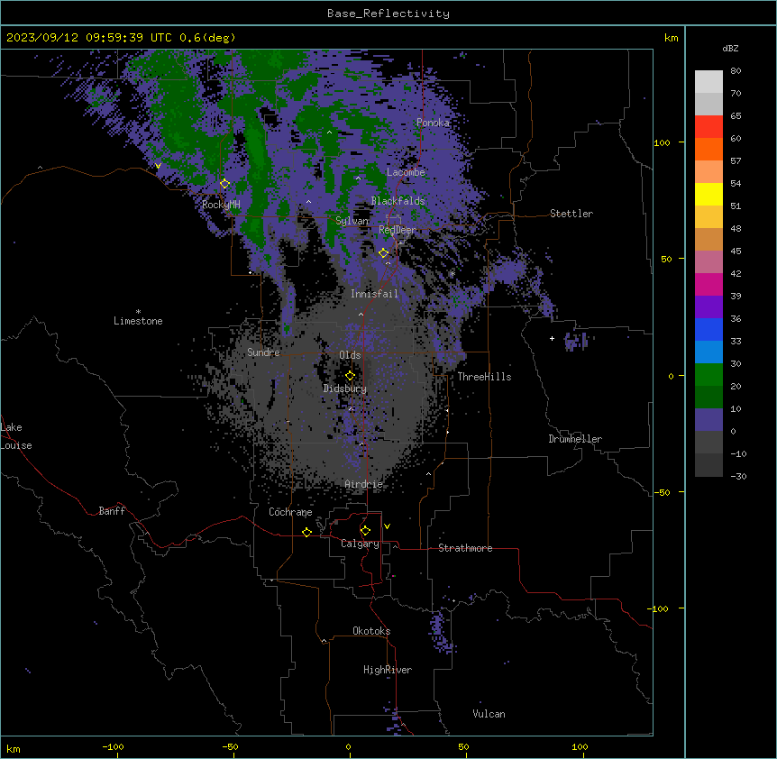Pick the red 65-60 dBZ legend swatch
This screenshot has width=777, height=759.
pyautogui.click(x=708, y=126)
